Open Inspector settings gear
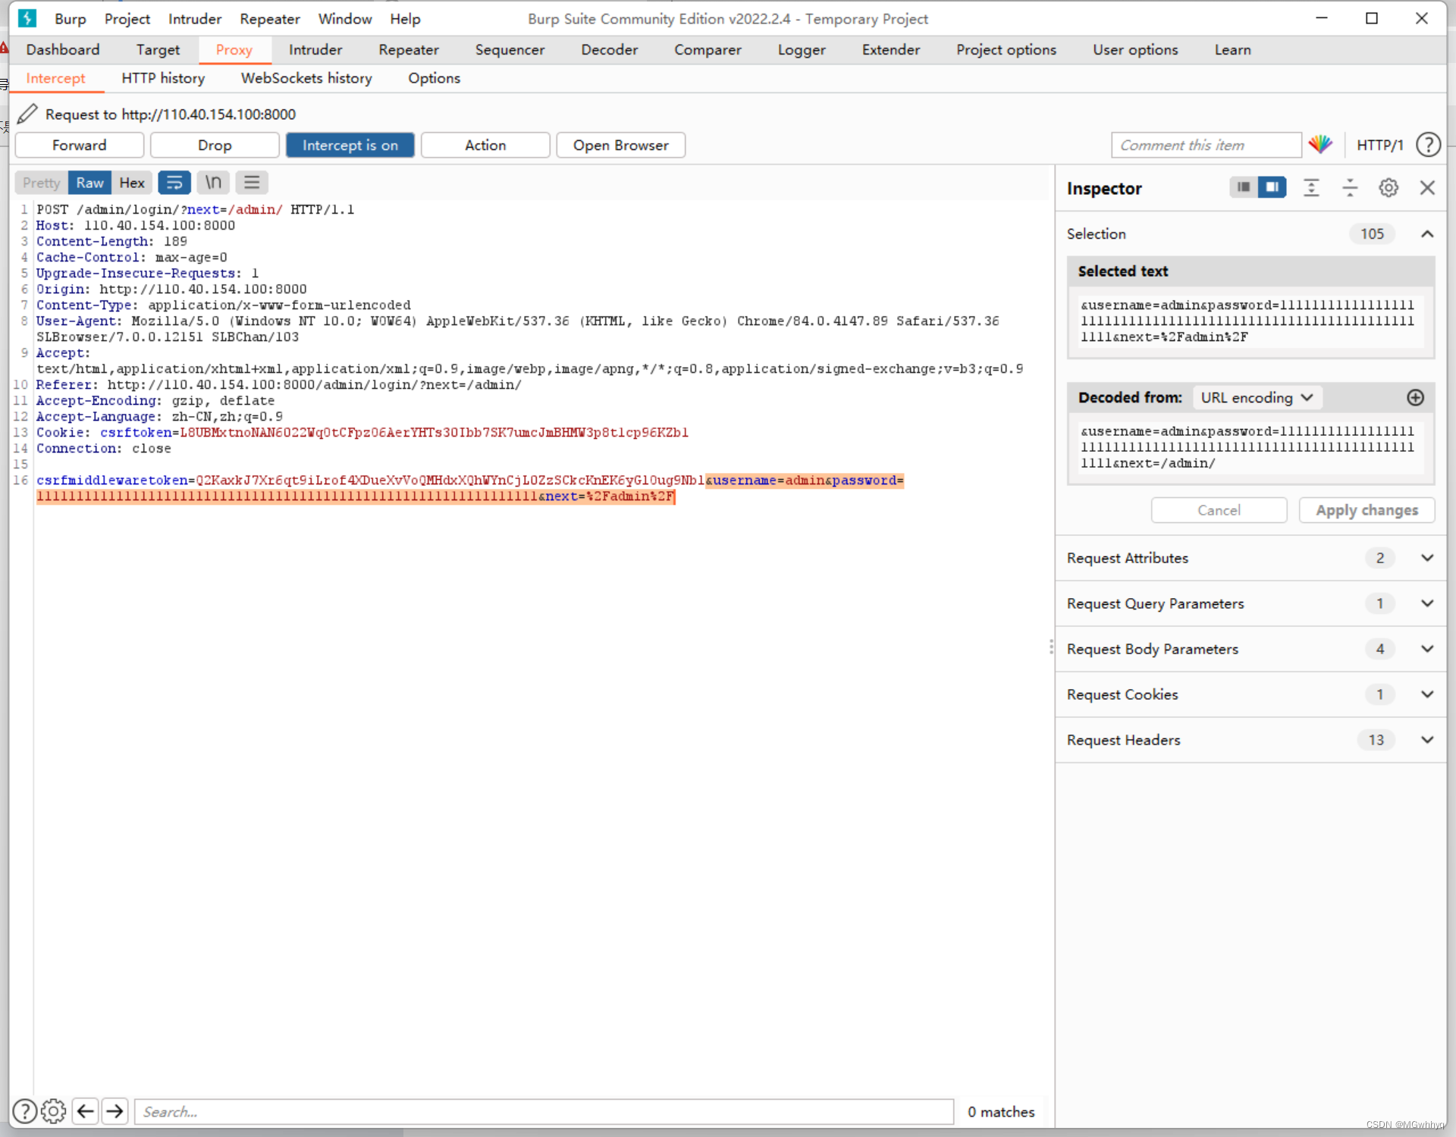The image size is (1456, 1137). pos(1389,187)
